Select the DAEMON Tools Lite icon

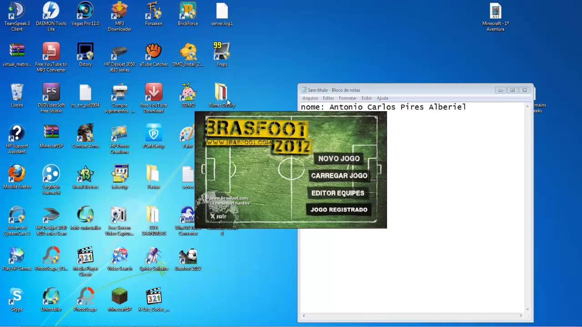click(x=51, y=17)
